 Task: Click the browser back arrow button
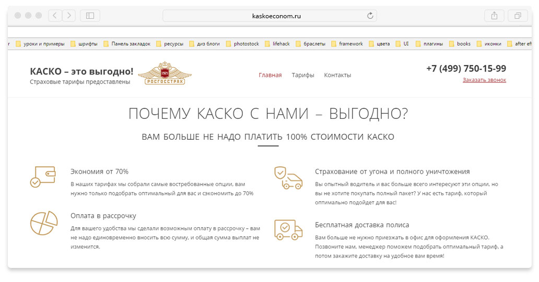(x=55, y=16)
